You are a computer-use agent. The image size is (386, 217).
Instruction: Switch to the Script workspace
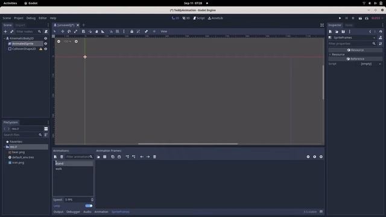[x=199, y=18]
